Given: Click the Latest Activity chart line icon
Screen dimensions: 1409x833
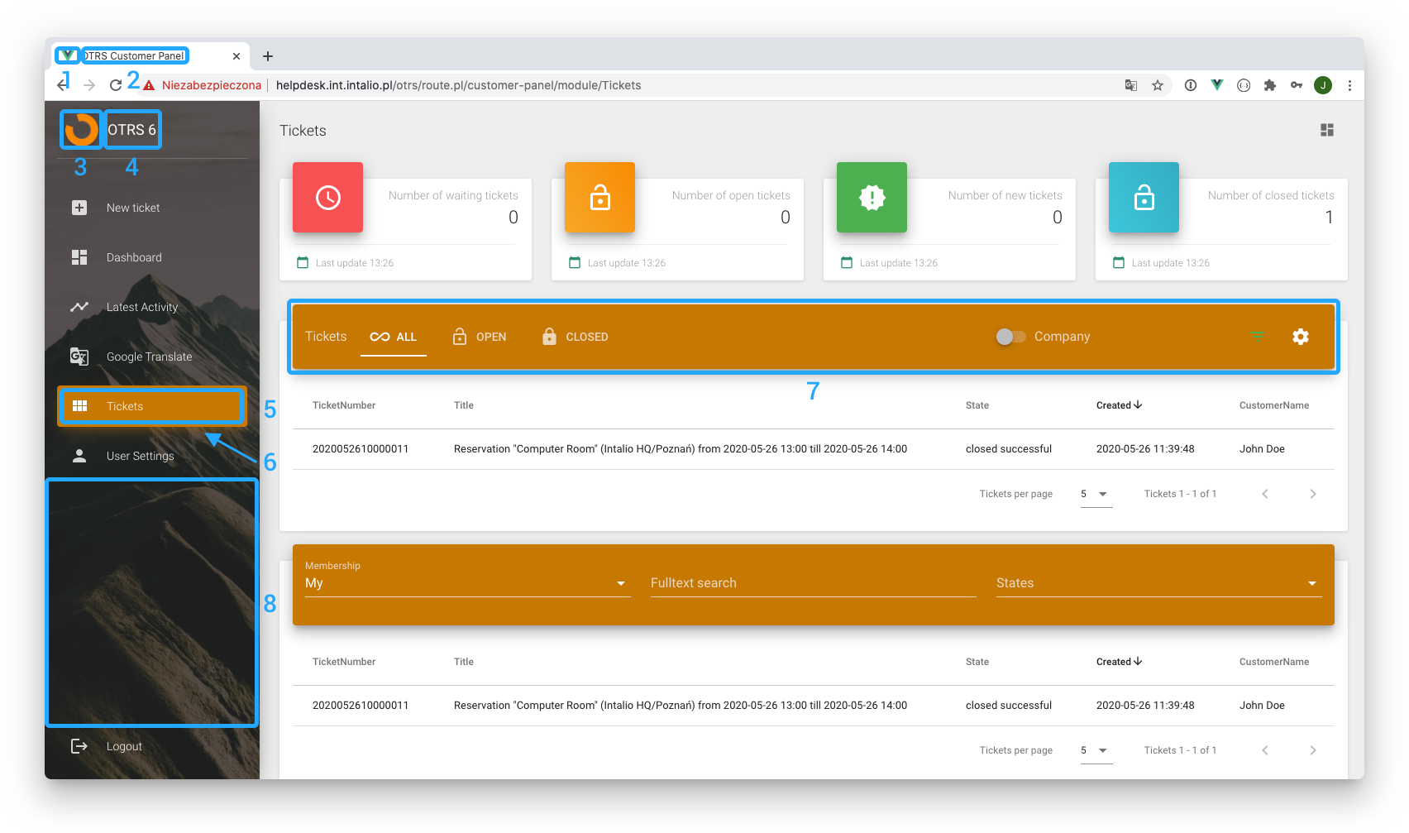Looking at the screenshot, I should tap(79, 307).
